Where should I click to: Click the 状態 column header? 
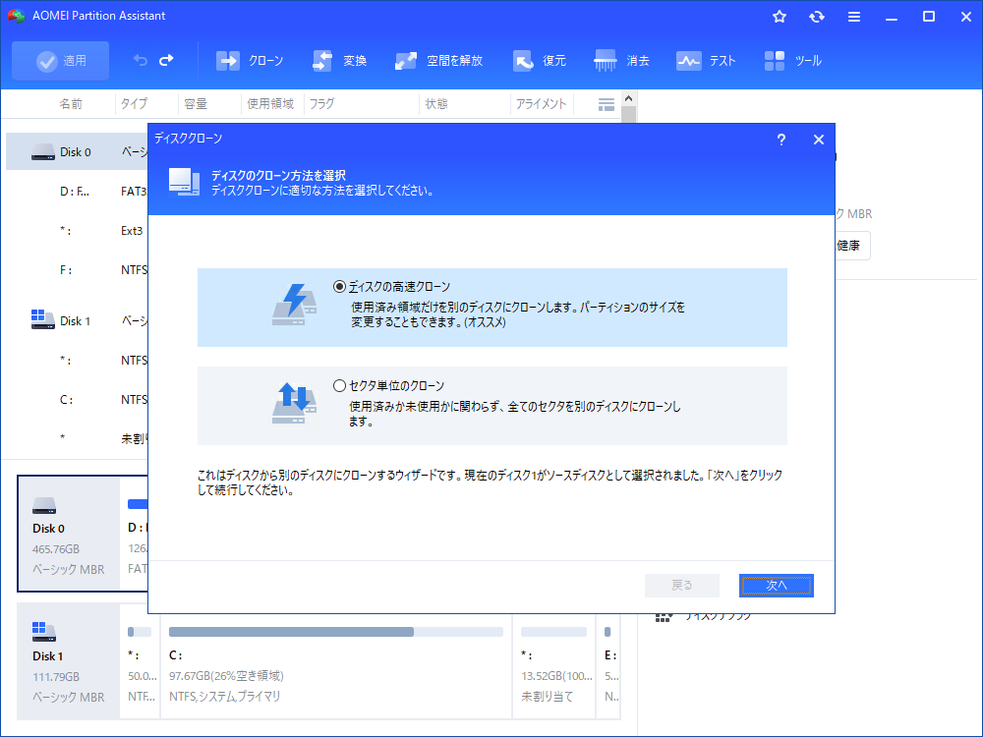click(x=436, y=104)
